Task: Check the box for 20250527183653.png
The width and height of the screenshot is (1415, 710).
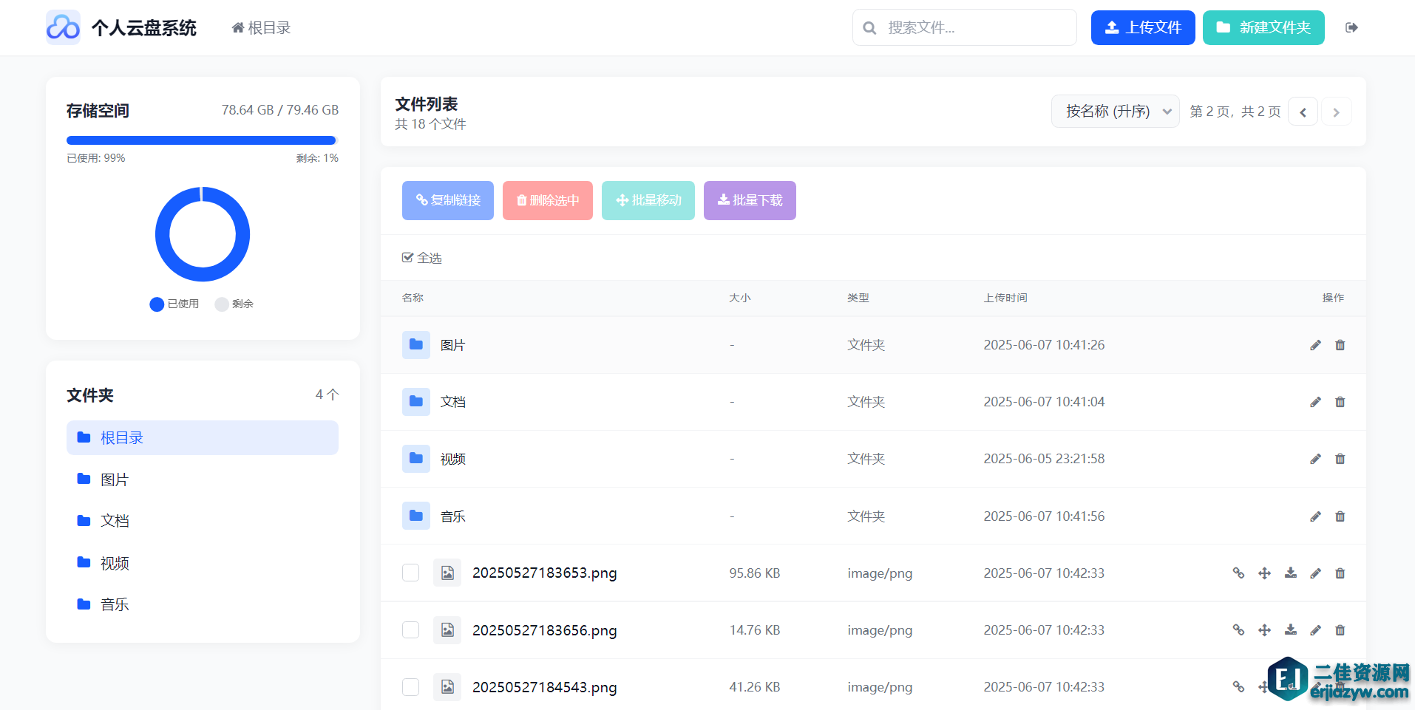Action: (410, 573)
